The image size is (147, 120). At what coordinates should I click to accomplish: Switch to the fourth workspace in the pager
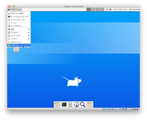pos(102,9)
